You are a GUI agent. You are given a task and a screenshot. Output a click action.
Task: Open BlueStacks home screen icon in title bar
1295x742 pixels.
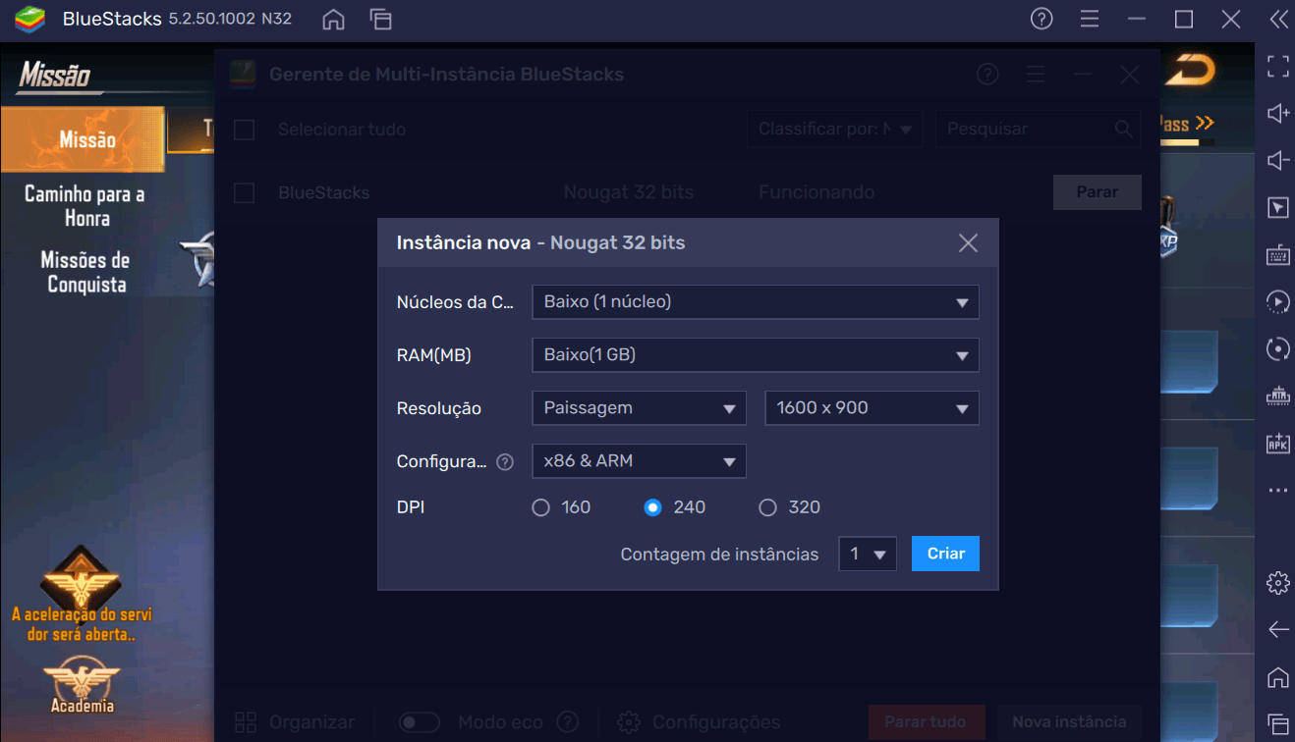click(x=333, y=19)
